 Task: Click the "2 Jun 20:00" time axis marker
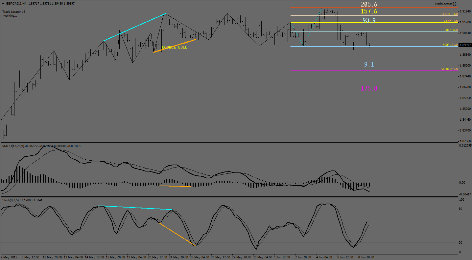[x=302, y=257]
